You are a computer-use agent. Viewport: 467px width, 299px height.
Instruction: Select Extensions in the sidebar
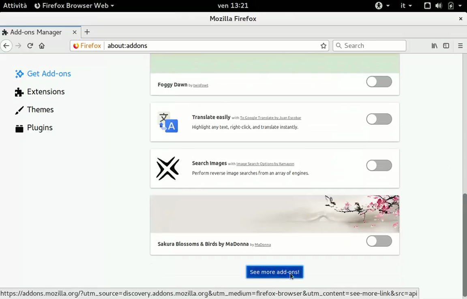(x=45, y=92)
